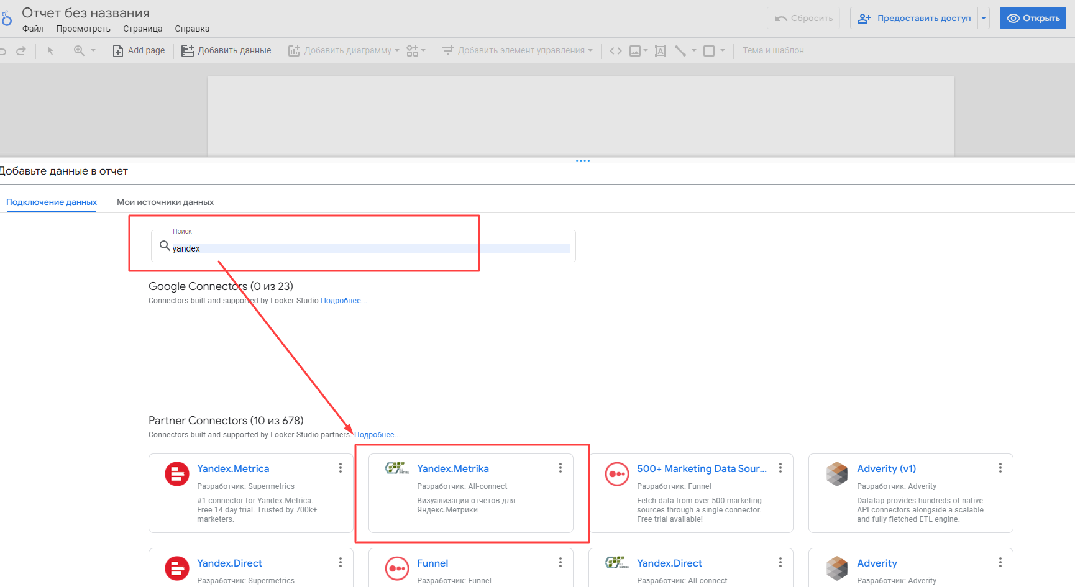1075x587 pixels.
Task: Select the rectangle shape tool
Action: (709, 51)
